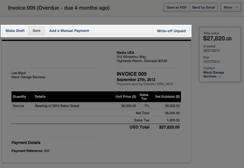
Task: Open Mack Garage Services contact link
Action: click(214, 74)
